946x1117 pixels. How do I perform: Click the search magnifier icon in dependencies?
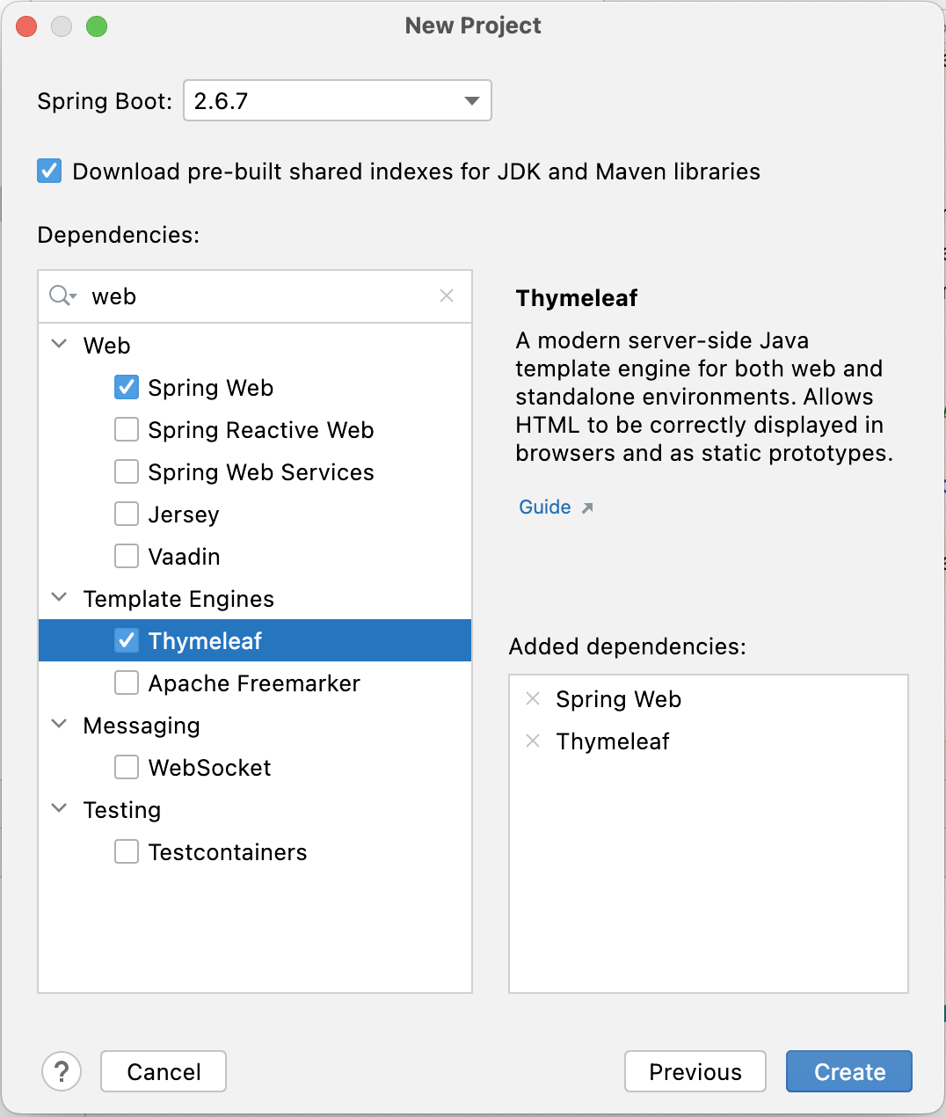click(62, 296)
